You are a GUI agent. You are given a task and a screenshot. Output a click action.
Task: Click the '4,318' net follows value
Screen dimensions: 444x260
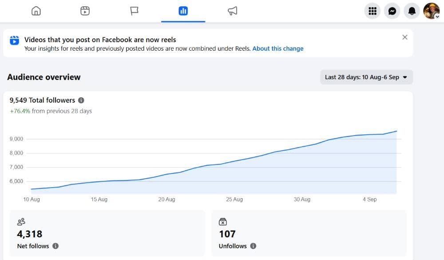pyautogui.click(x=29, y=234)
